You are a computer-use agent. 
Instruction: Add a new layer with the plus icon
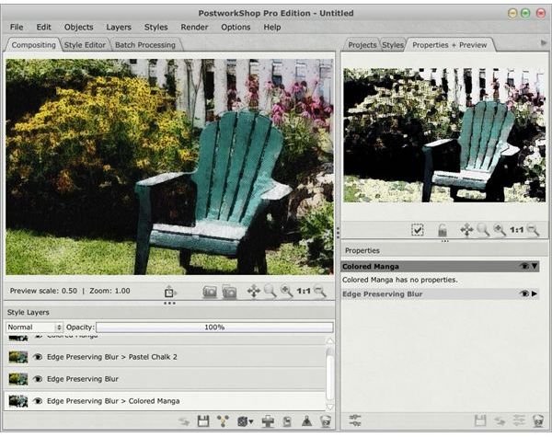269,421
